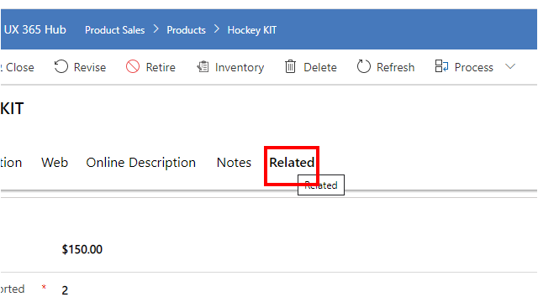Click the Refresh circular arrow icon
Viewport: 538px width, 302px height.
364,66
